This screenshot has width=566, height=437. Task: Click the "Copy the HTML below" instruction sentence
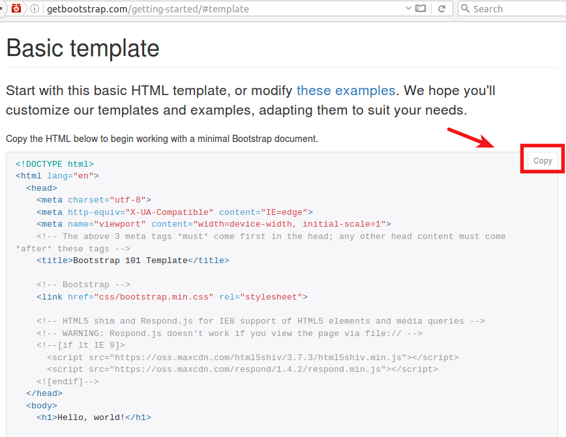click(162, 139)
